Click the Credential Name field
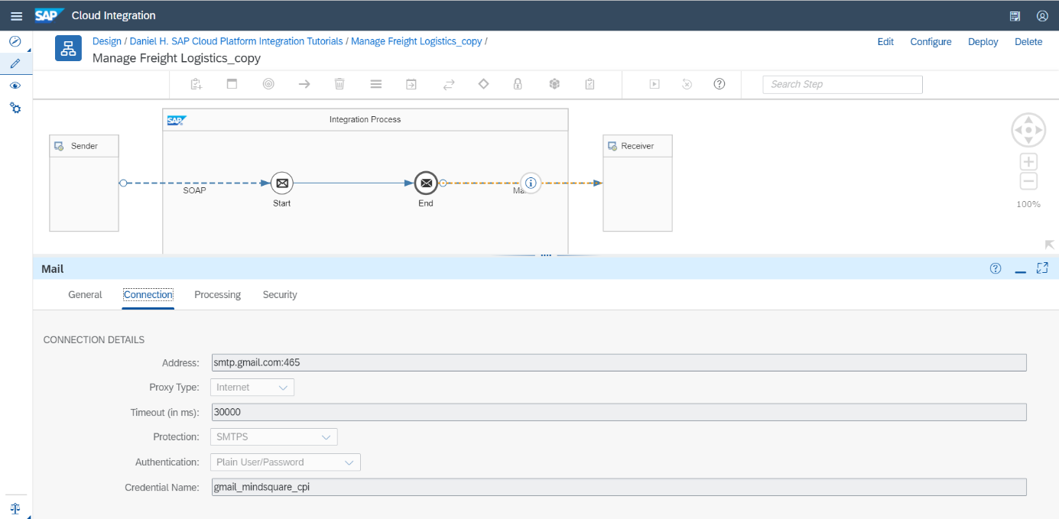The height and width of the screenshot is (519, 1059). click(x=619, y=487)
